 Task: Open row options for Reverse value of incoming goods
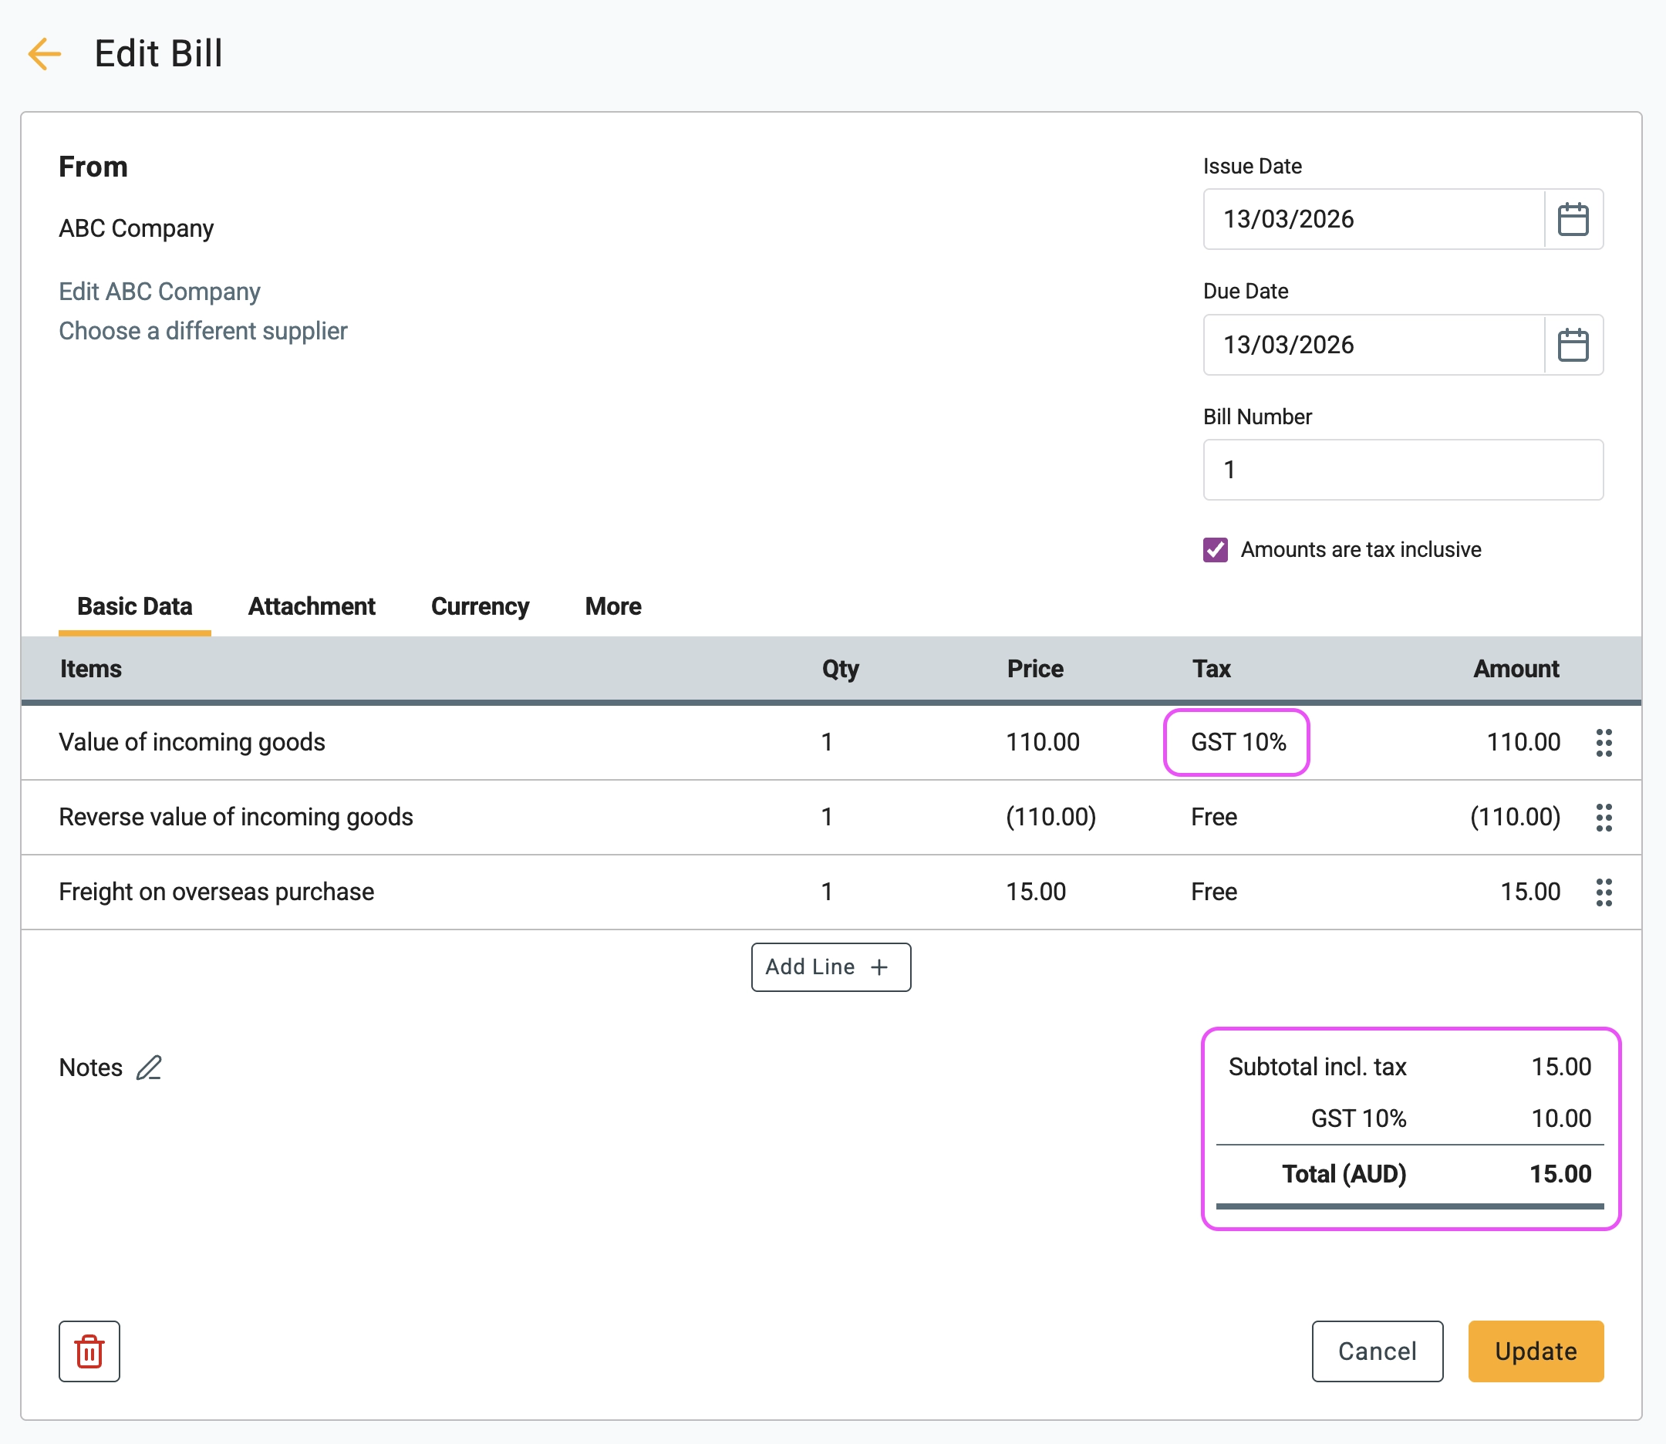coord(1604,817)
